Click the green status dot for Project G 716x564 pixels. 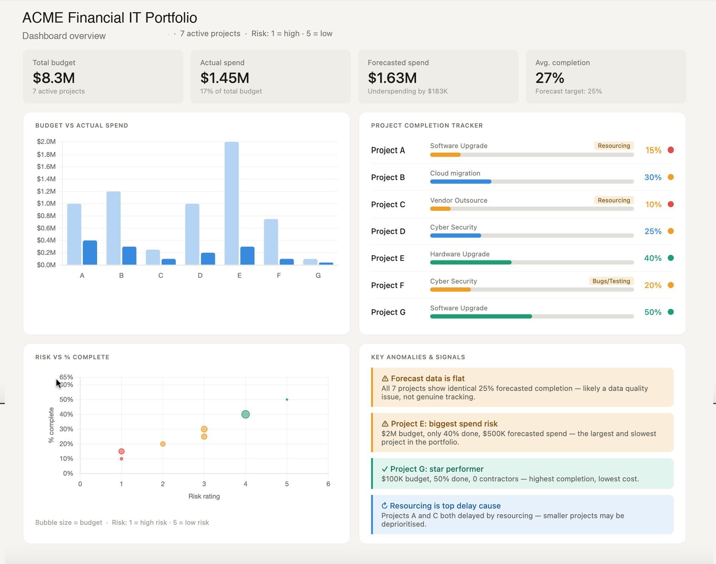click(671, 312)
